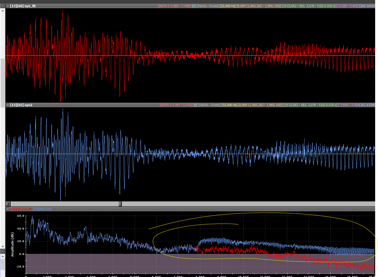The height and width of the screenshot is (277, 378).
Task: Click the X icon in lower-left corner
Action: point(3,252)
